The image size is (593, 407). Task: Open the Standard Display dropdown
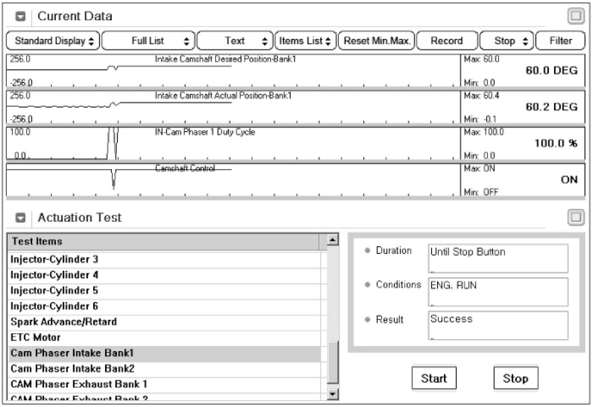pyautogui.click(x=54, y=41)
